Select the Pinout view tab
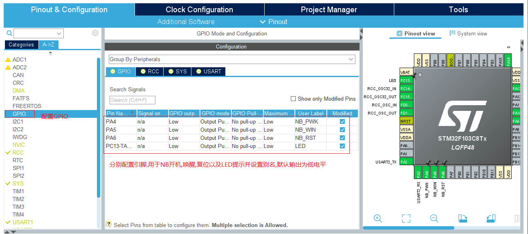The image size is (528, 234). pyautogui.click(x=416, y=33)
